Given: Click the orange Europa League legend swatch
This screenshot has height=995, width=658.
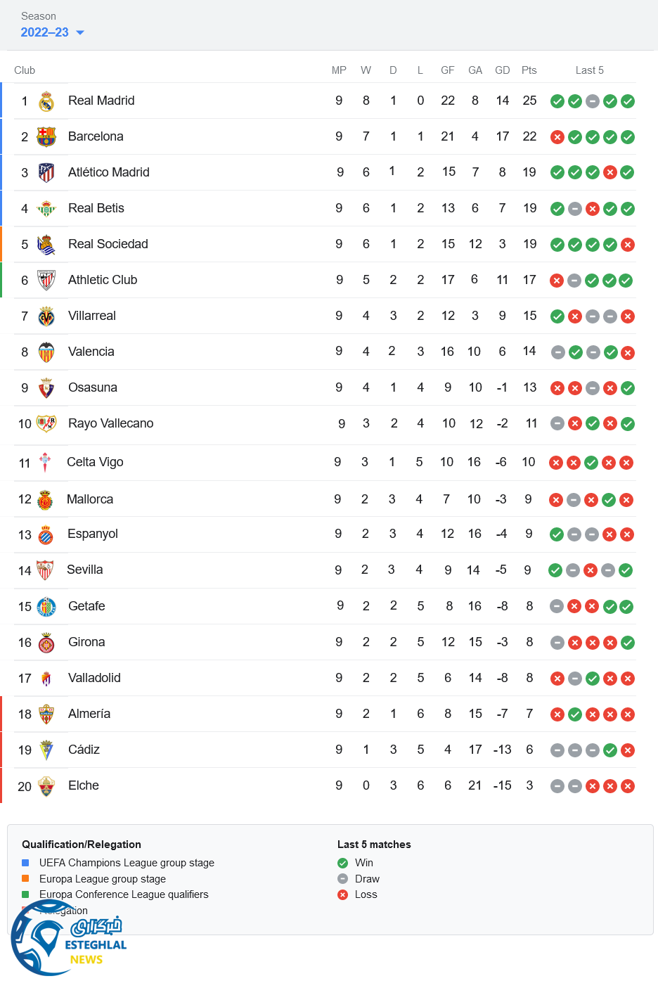Looking at the screenshot, I should point(25,878).
